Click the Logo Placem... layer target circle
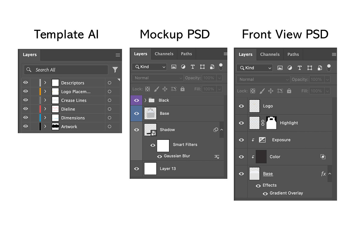The height and width of the screenshot is (238, 357). (109, 92)
